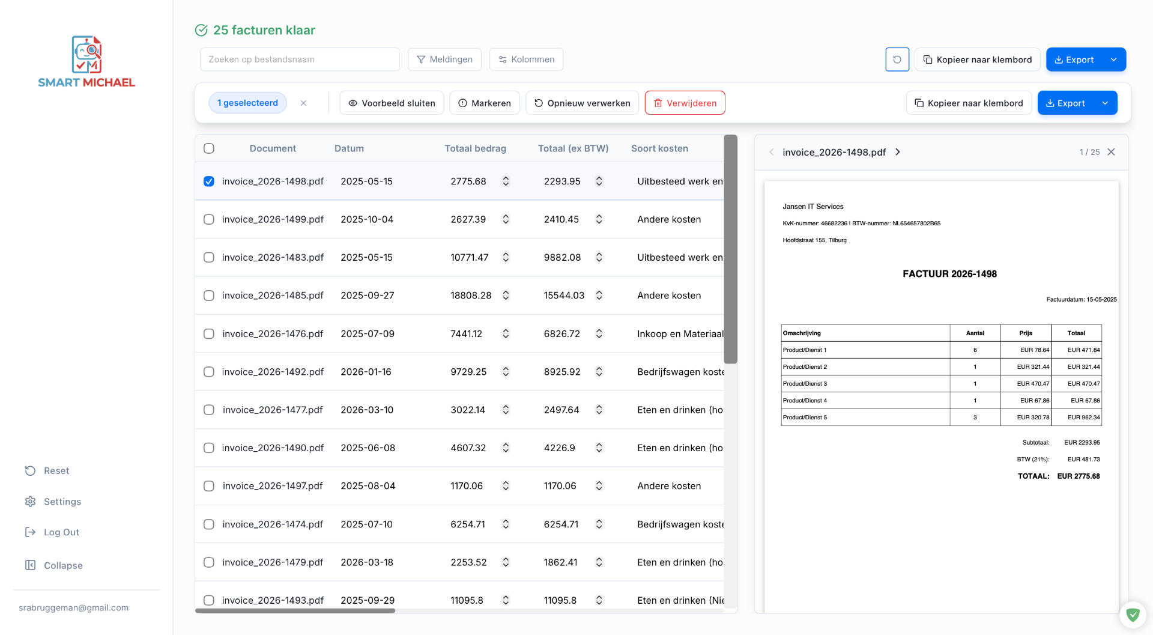Image resolution: width=1153 pixels, height=635 pixels.
Task: Open Reset in the sidebar
Action: coord(47,471)
